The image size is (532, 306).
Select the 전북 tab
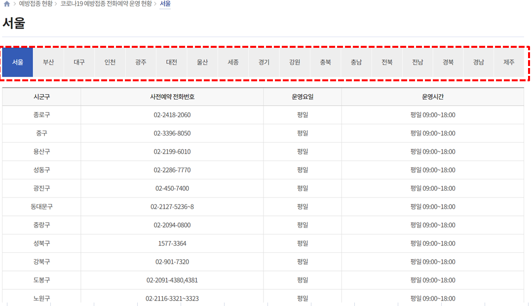point(387,63)
